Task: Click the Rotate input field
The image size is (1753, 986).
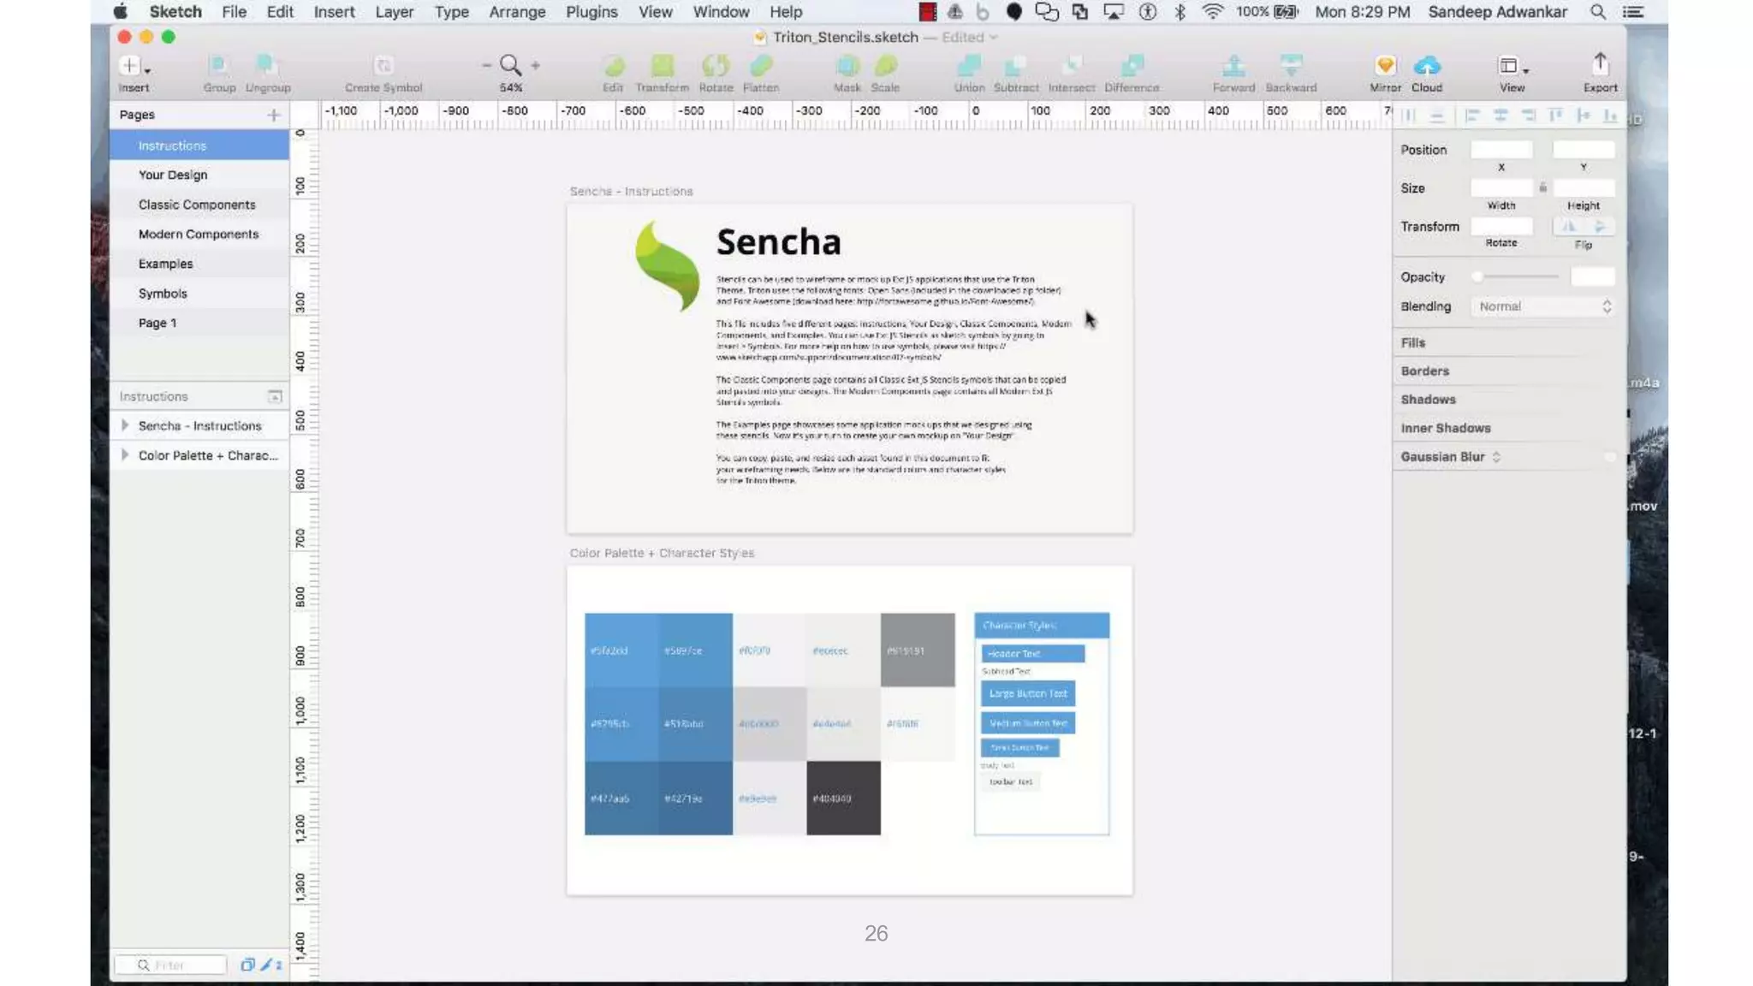Action: 1501,226
